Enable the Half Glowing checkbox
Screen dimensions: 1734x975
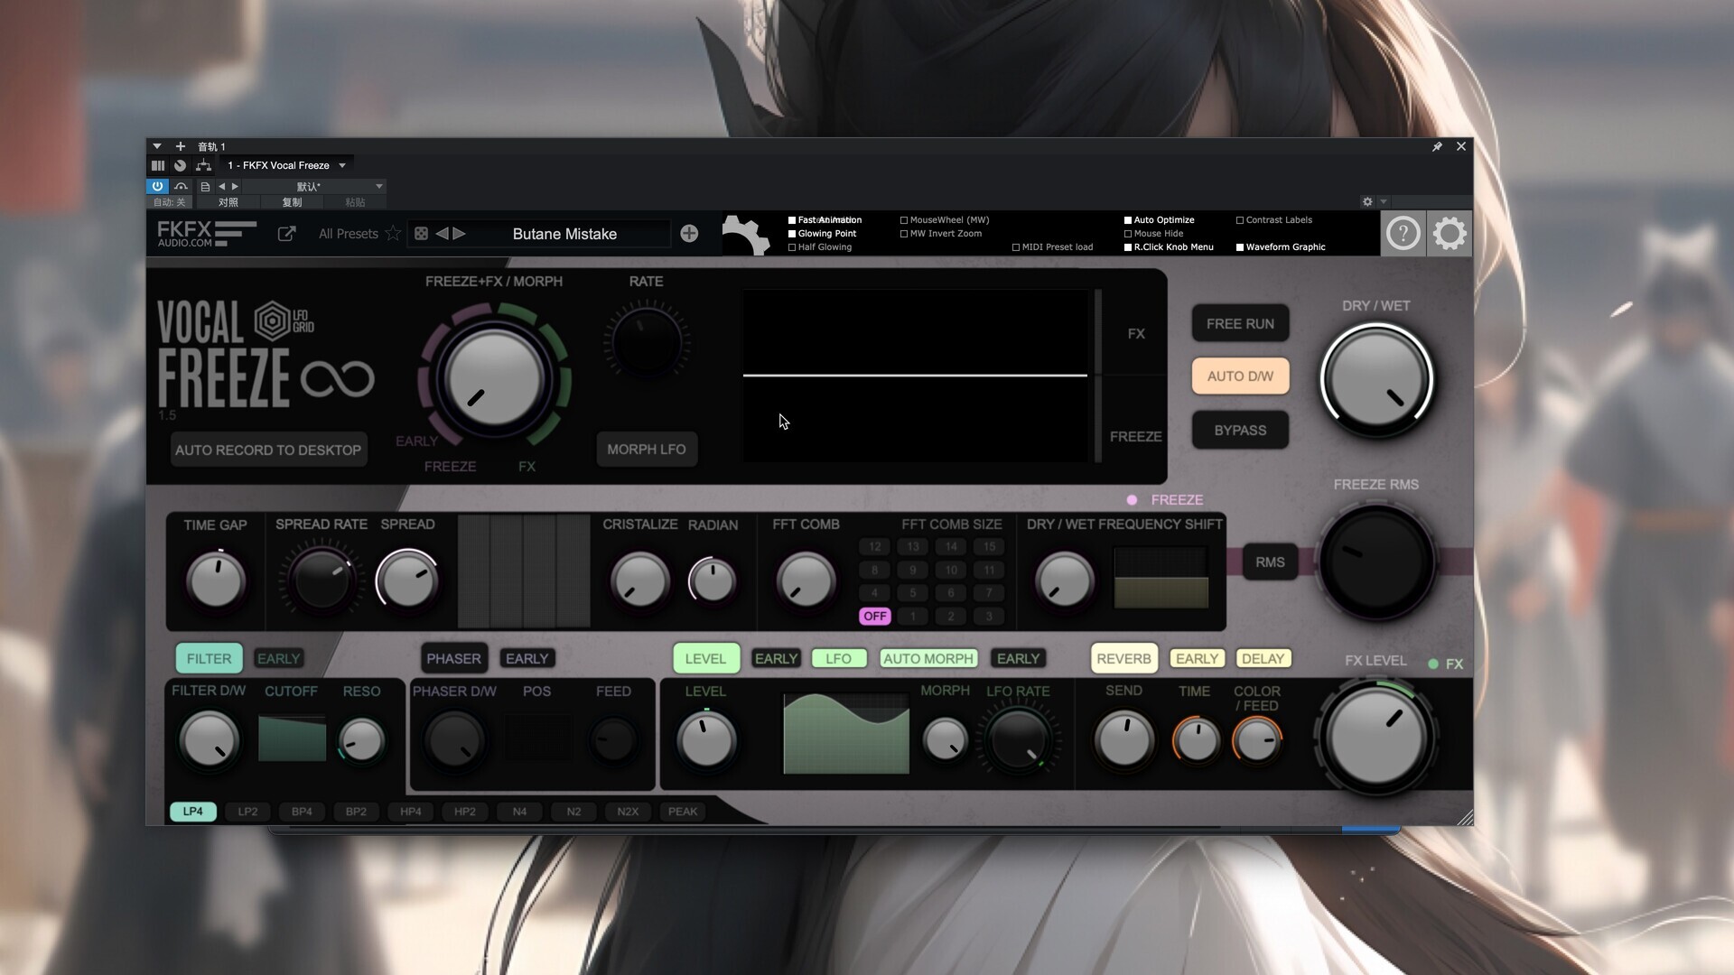coord(792,247)
